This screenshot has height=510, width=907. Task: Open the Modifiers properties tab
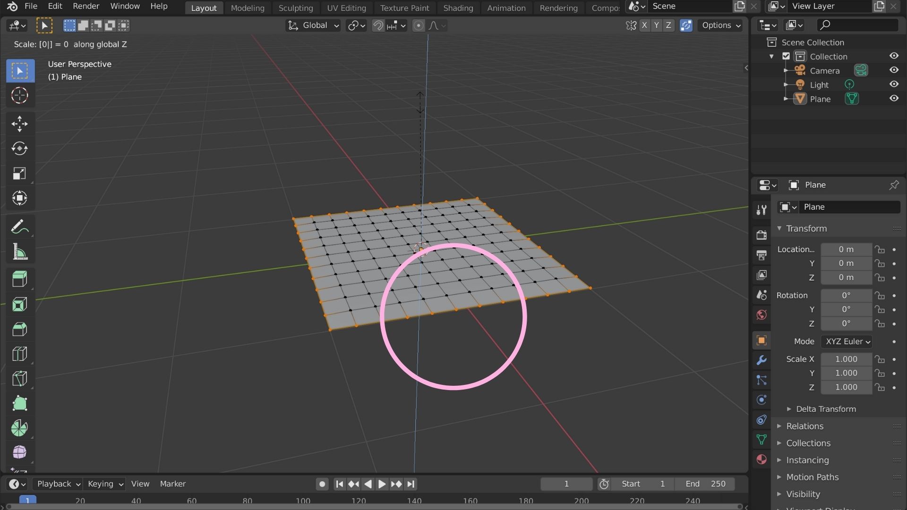761,360
